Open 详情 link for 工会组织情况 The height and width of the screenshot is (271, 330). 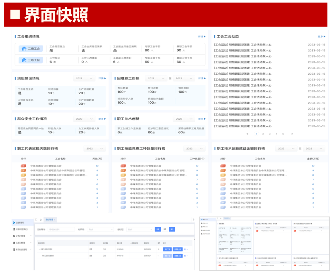[201, 37]
